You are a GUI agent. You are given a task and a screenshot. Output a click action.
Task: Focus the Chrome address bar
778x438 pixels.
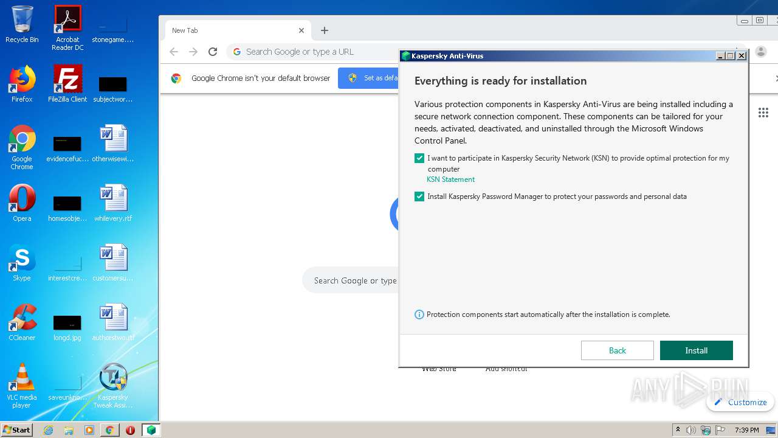click(x=313, y=52)
